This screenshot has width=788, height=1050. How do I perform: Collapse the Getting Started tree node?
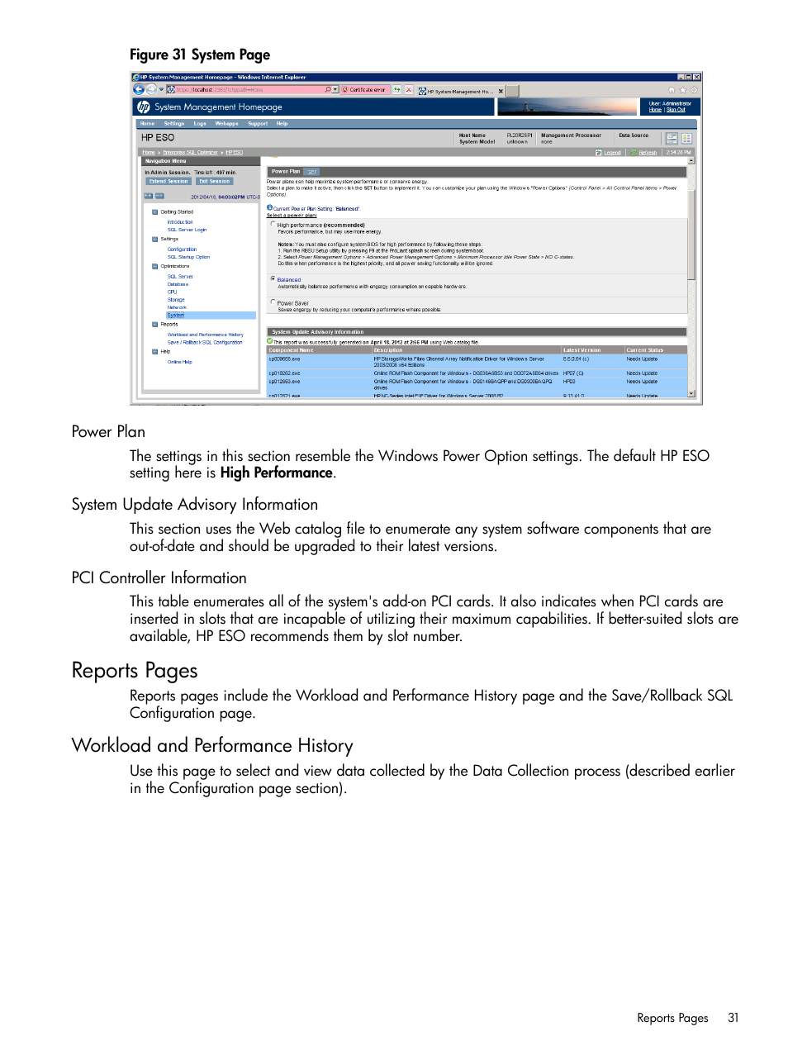pos(154,211)
